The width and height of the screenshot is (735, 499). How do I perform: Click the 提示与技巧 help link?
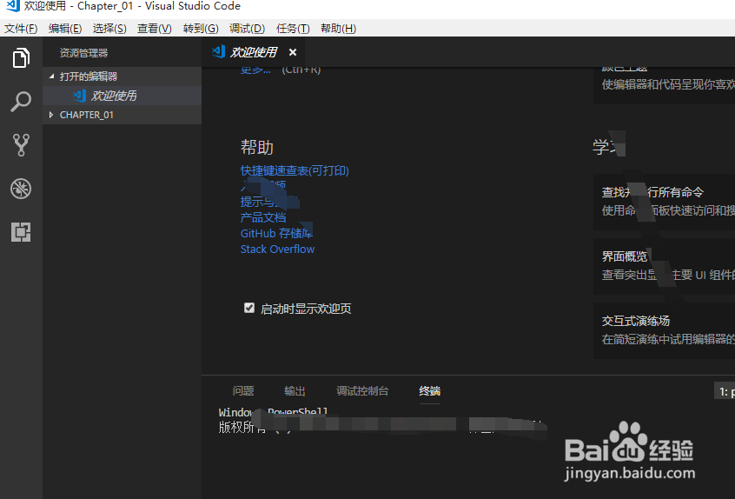pos(269,202)
